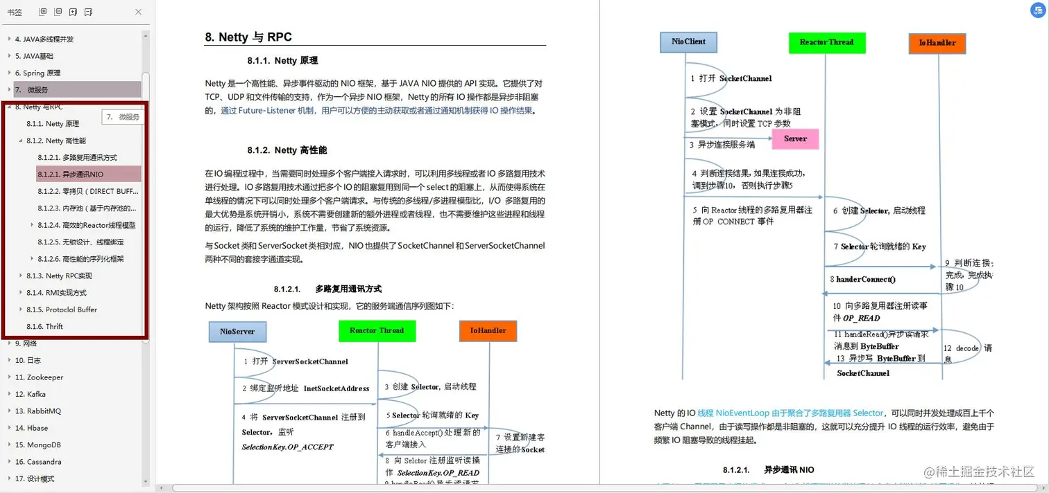
Task: Click the subheading '8.1.1. Netty 原理'
Action: (282, 61)
